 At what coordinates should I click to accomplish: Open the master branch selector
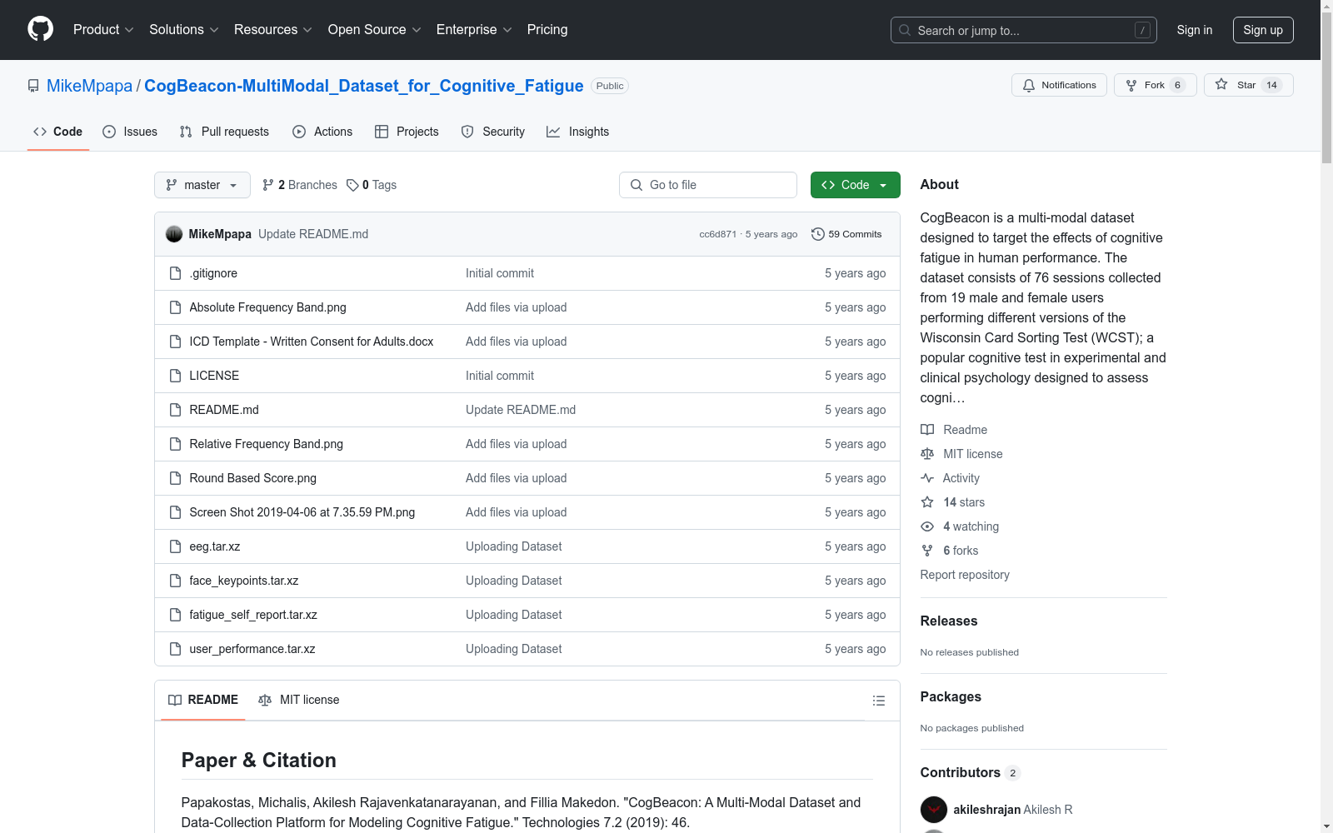point(202,185)
